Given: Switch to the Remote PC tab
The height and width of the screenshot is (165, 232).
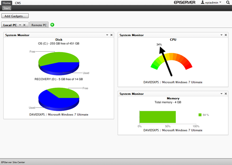Looking at the screenshot, I should click(39, 25).
